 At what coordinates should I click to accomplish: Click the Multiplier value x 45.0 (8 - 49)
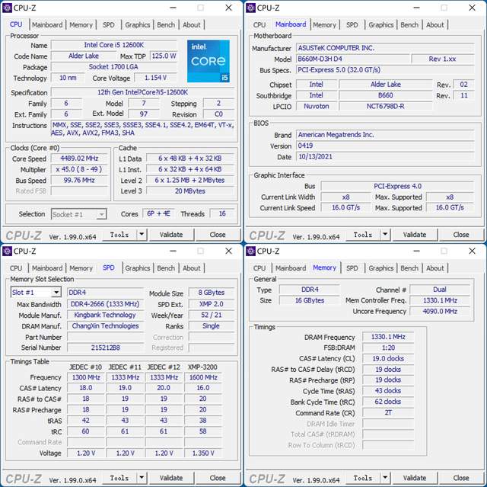tap(79, 169)
